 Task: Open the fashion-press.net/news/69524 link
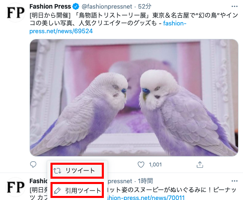tap(108, 27)
